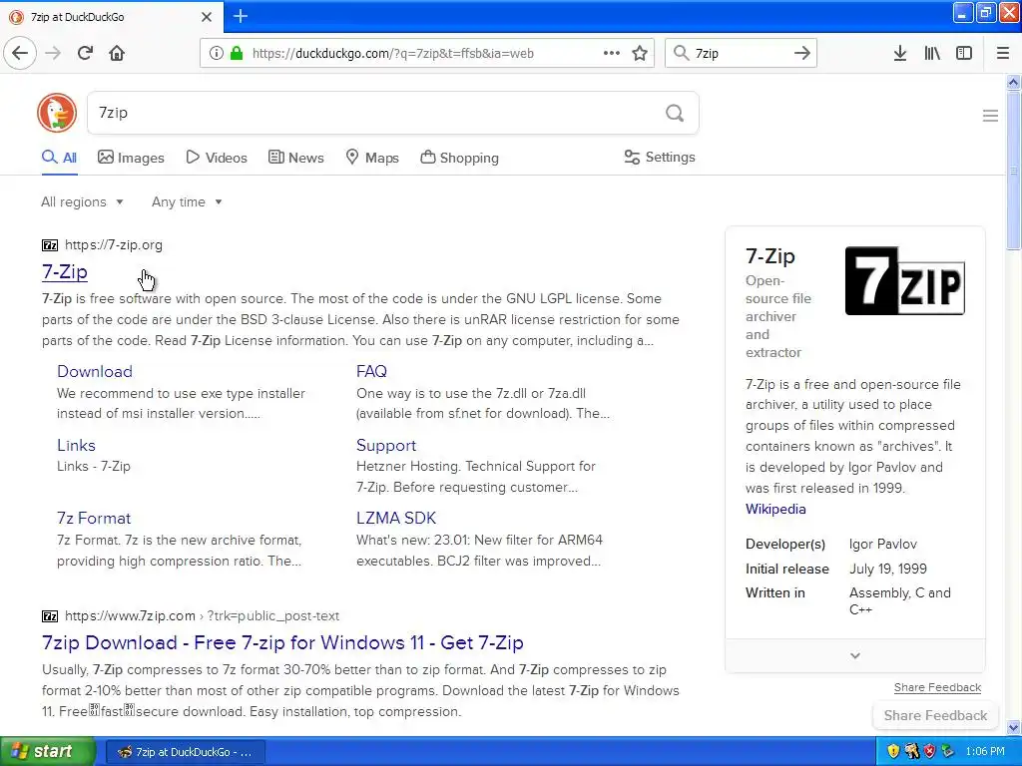Click the red shield tray icon
The height and width of the screenshot is (766, 1022).
(929, 751)
